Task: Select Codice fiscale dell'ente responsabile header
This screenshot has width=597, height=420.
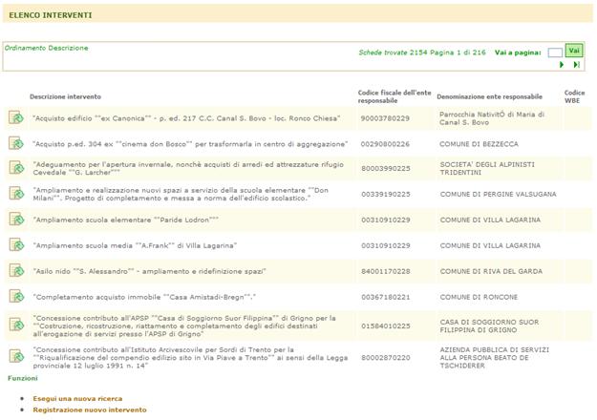Action: 394,96
